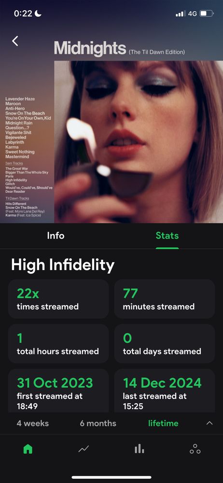Tap the first streamed 31 Oct 2023 card
The image size is (223, 483).
coord(58,391)
